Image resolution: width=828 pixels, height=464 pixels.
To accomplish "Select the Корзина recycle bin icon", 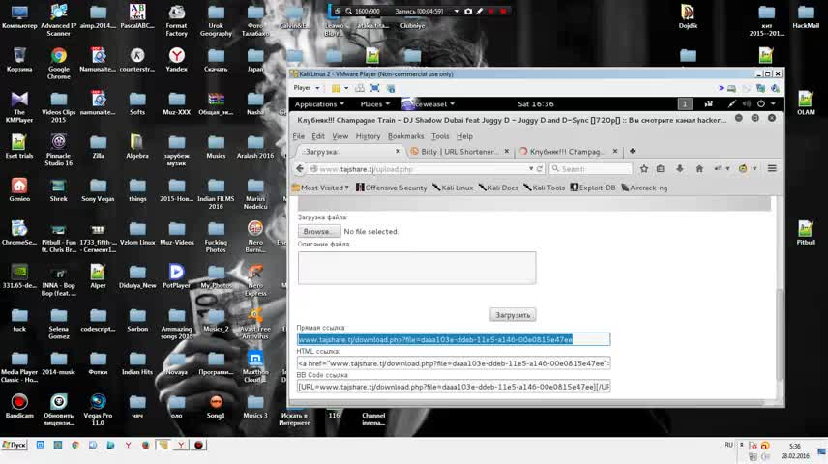I will click(x=19, y=60).
